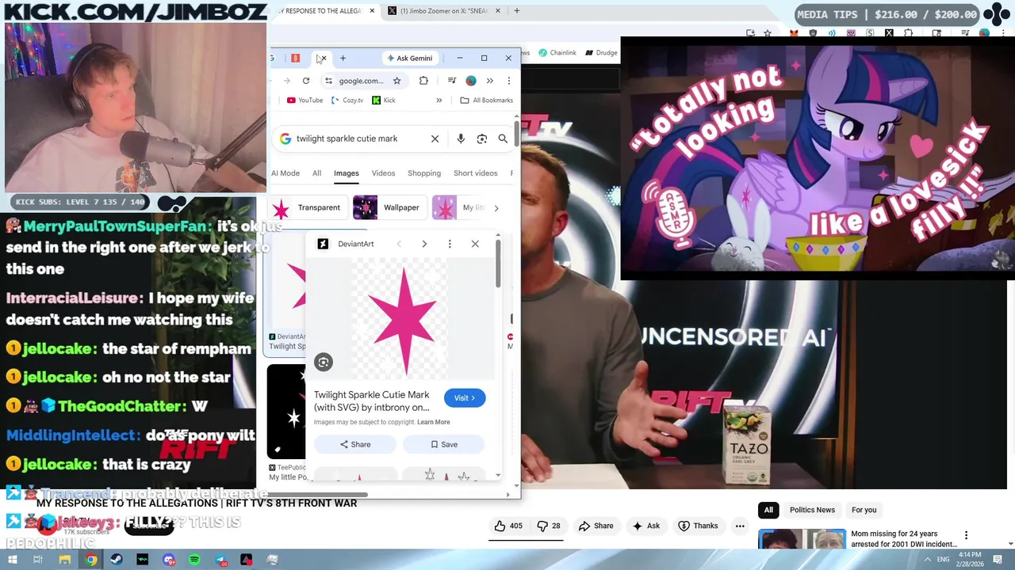Open the Cozy.tv bookmark
Viewport: 1015px width, 570px height.
[347, 101]
